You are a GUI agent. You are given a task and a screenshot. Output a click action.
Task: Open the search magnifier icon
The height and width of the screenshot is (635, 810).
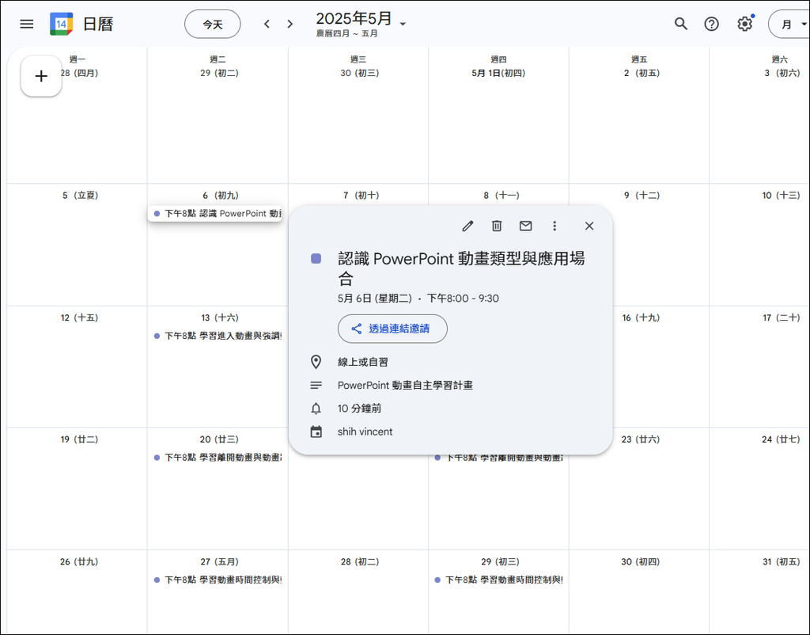(x=681, y=24)
